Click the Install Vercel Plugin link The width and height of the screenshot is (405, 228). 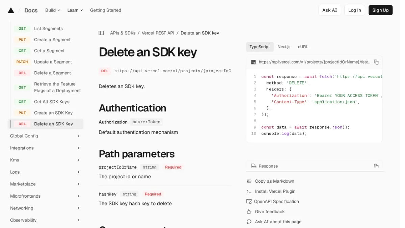275,192
